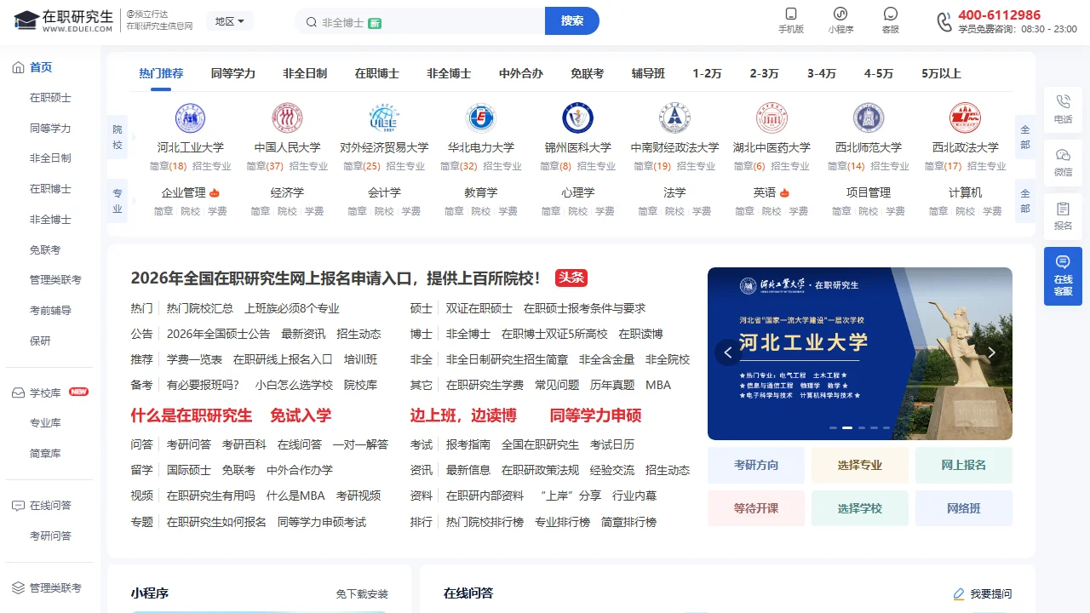Select the second carousel pagination dot
This screenshot has width=1090, height=613.
click(846, 428)
